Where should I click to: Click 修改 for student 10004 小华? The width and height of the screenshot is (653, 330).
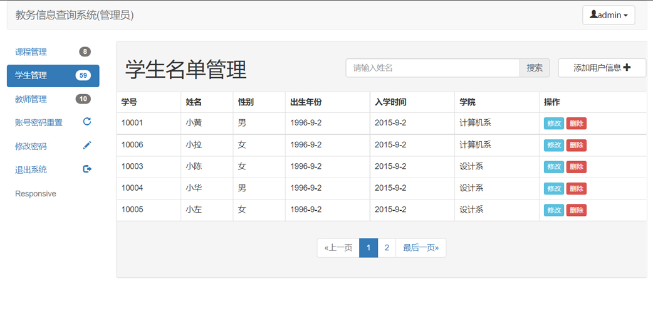tap(554, 188)
